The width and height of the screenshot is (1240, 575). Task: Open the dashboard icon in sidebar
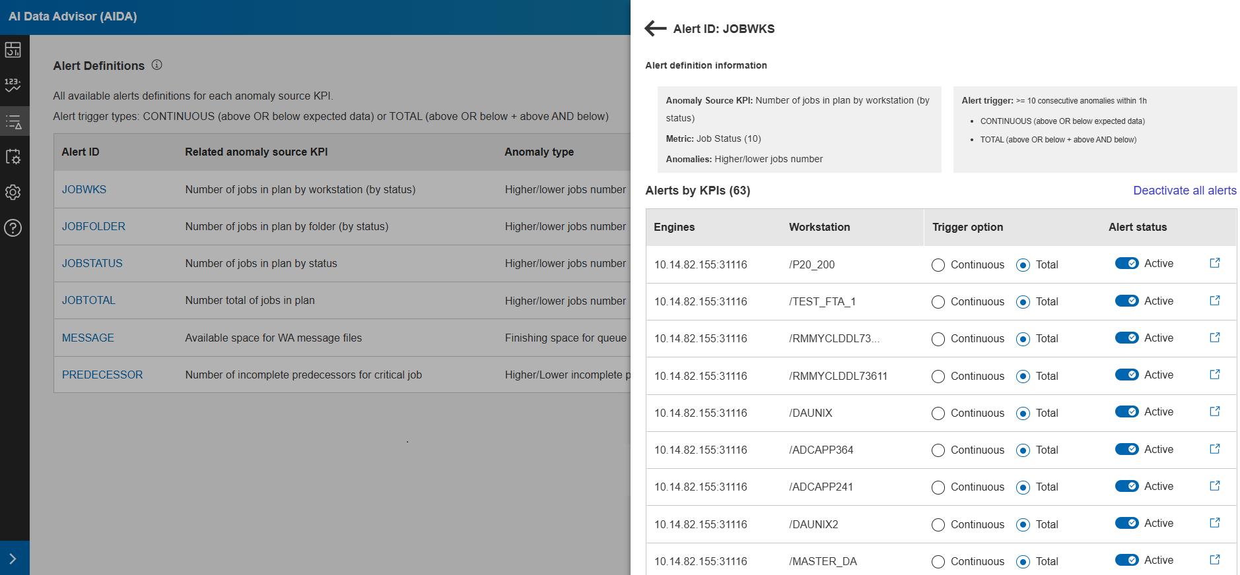coord(13,49)
